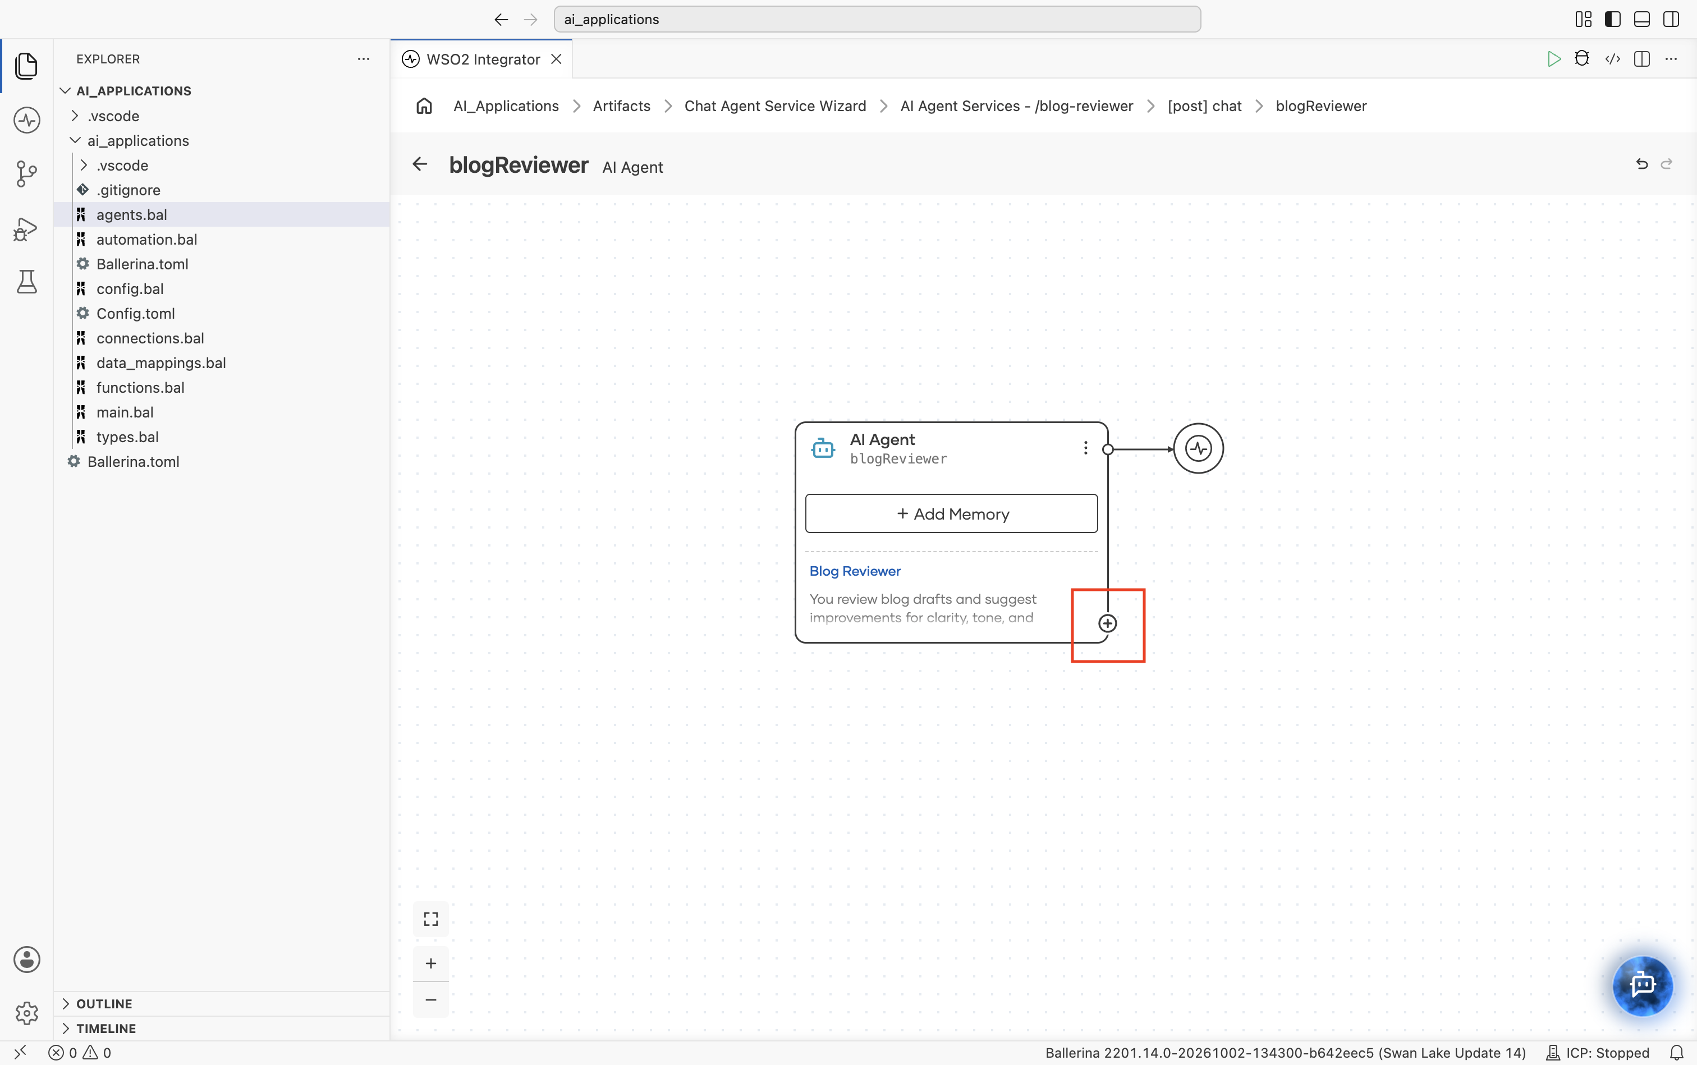Click the command center search field
Screen dimensions: 1697x1065
click(x=877, y=19)
